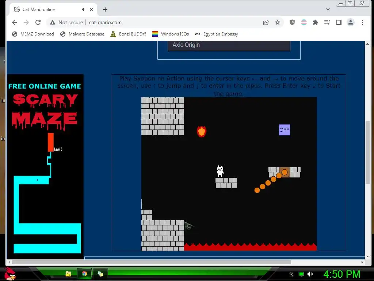
Task: Toggle the OFF switch block in game
Action: (284, 130)
